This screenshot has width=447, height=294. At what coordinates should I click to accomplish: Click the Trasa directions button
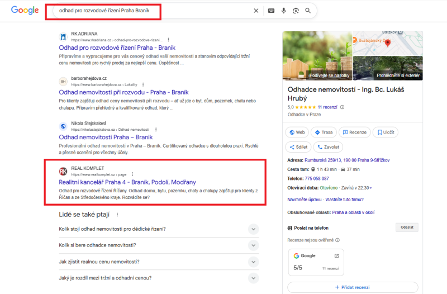(324, 132)
